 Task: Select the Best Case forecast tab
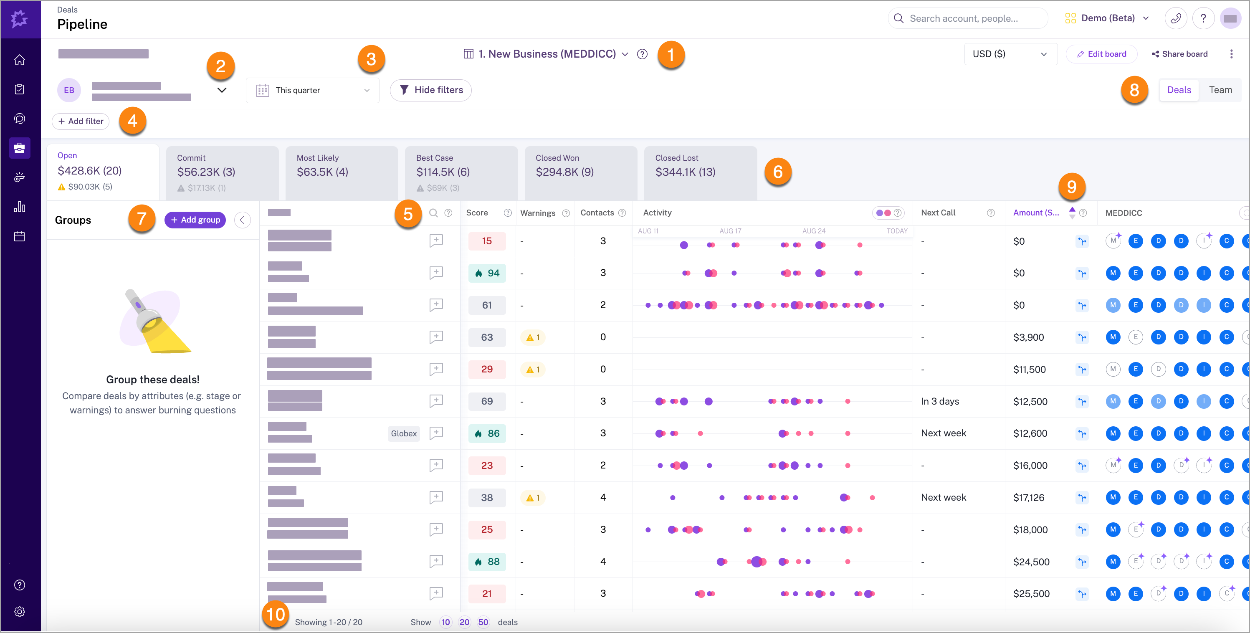click(x=461, y=173)
